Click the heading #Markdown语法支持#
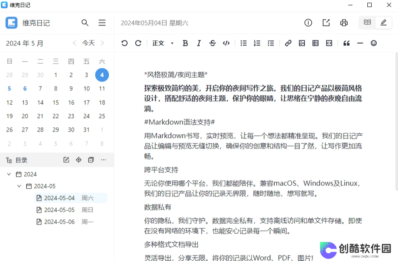 (x=179, y=122)
